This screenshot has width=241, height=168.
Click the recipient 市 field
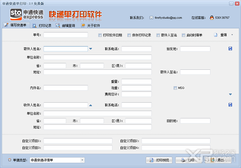click(x=92, y=121)
